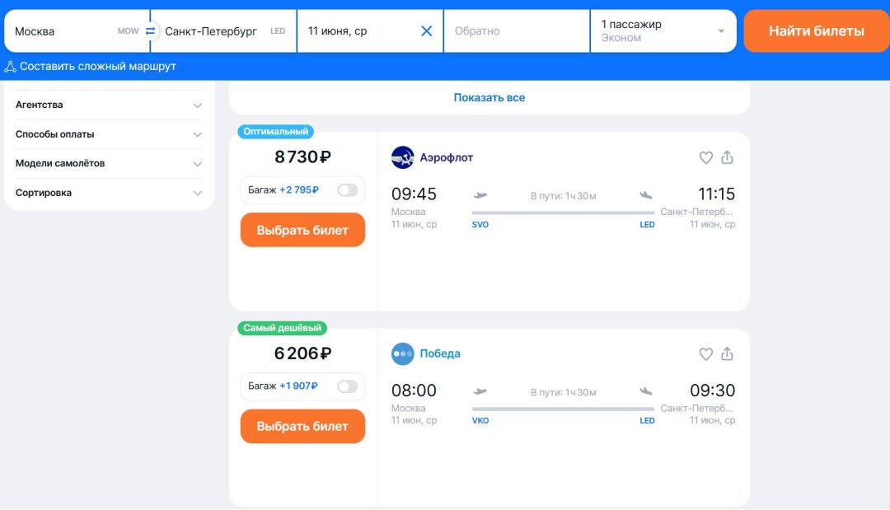This screenshot has width=890, height=510.
Task: Click the Москва origin field
Action: pos(62,31)
